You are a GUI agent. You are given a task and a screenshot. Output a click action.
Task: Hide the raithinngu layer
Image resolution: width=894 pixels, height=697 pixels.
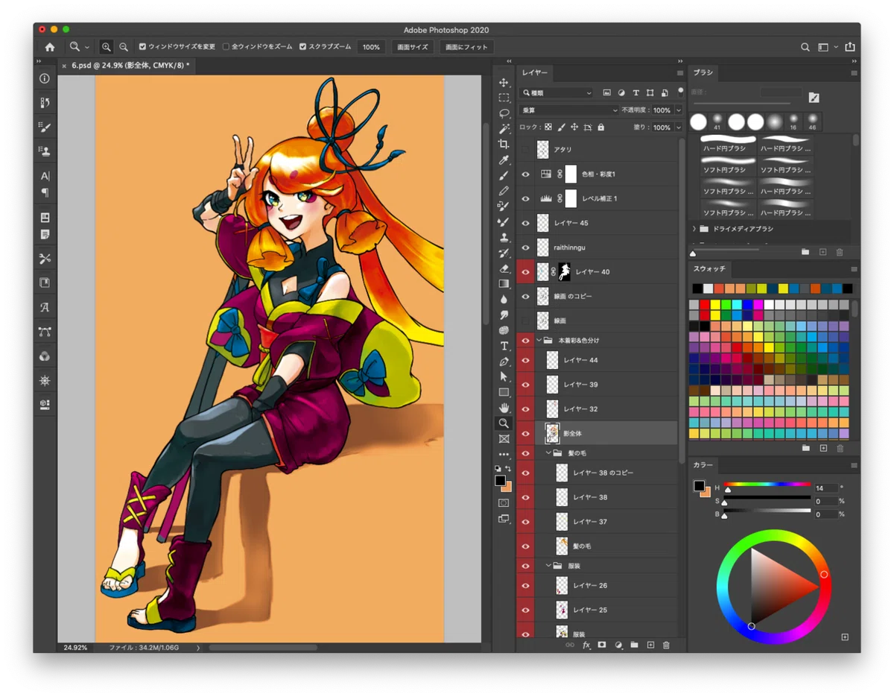click(525, 247)
